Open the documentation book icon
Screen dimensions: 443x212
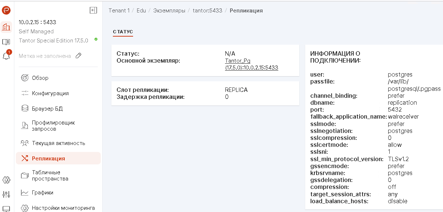[x=6, y=42]
